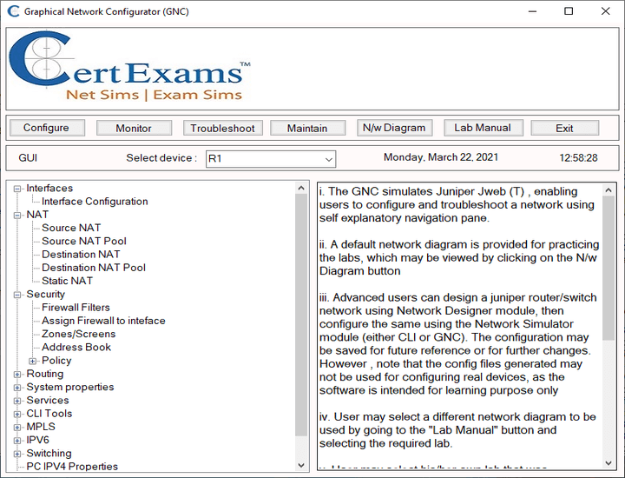The height and width of the screenshot is (478, 625).
Task: Expand the Routing tree node
Action: click(17, 375)
